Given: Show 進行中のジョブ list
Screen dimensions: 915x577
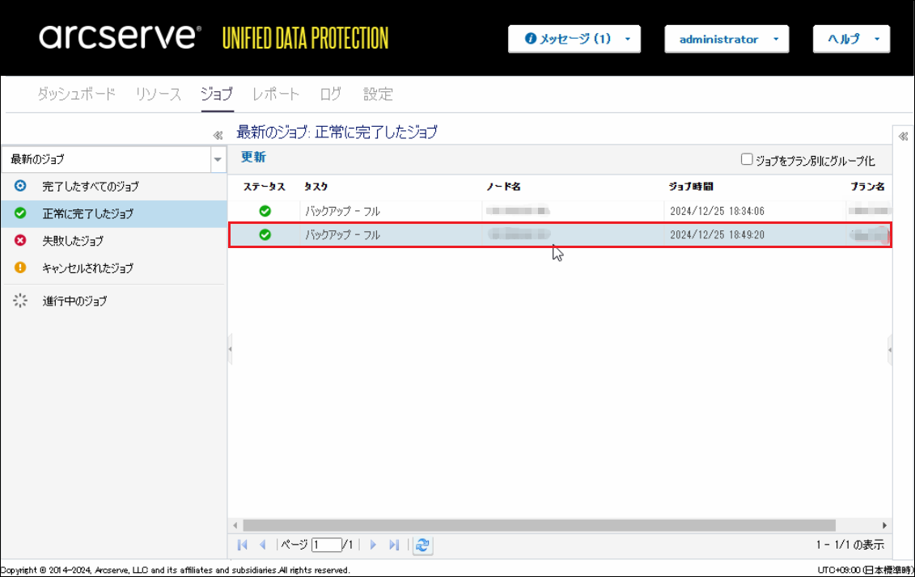Looking at the screenshot, I should point(74,301).
